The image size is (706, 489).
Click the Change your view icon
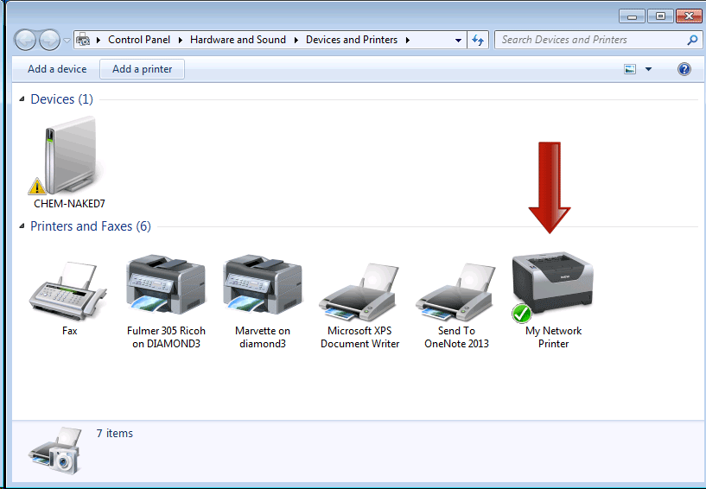630,69
